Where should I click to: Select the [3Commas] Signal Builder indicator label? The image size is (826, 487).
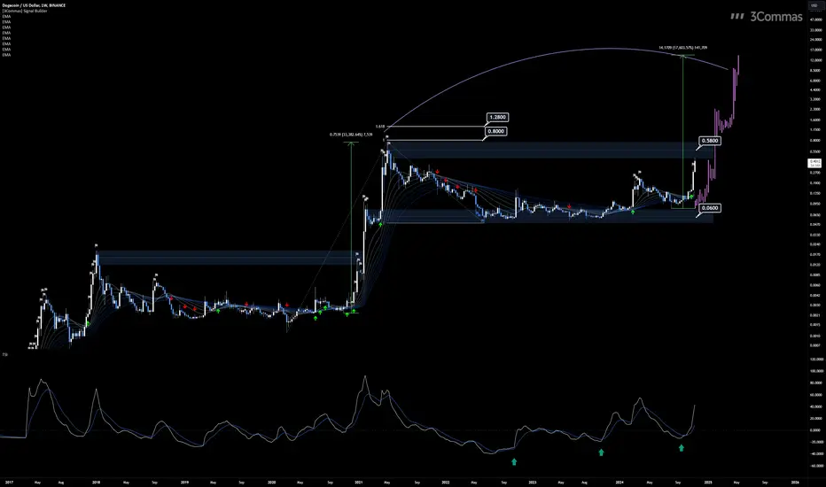[25, 11]
